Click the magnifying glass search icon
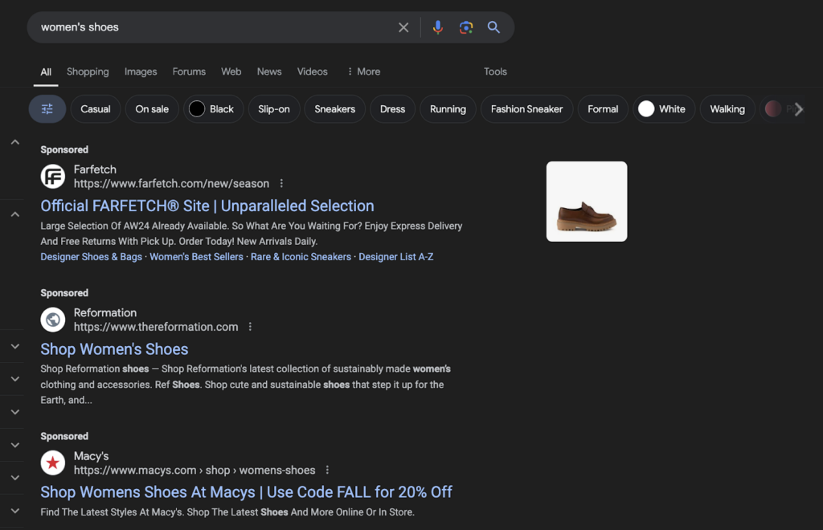 [493, 27]
